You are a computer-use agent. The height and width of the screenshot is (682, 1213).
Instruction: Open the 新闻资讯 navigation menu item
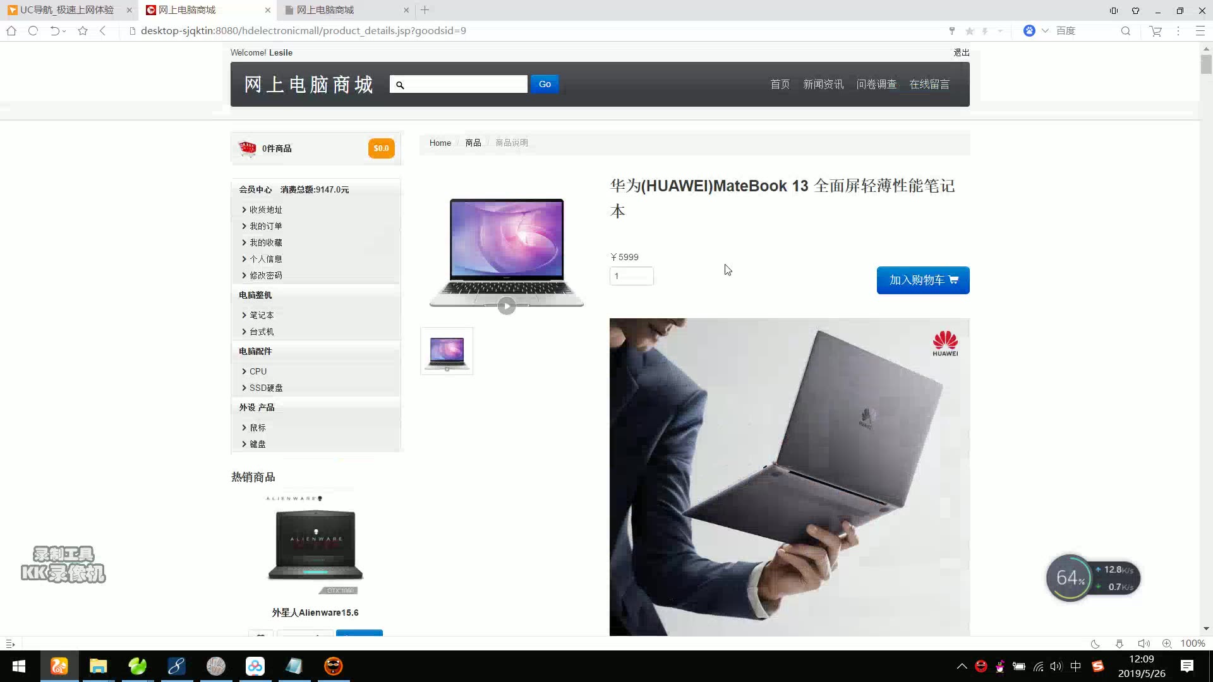(823, 85)
